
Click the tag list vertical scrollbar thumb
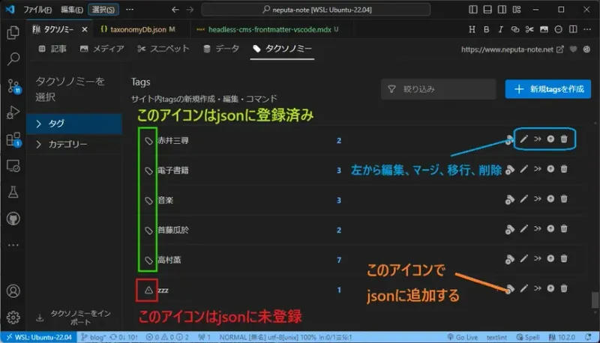pos(595,300)
